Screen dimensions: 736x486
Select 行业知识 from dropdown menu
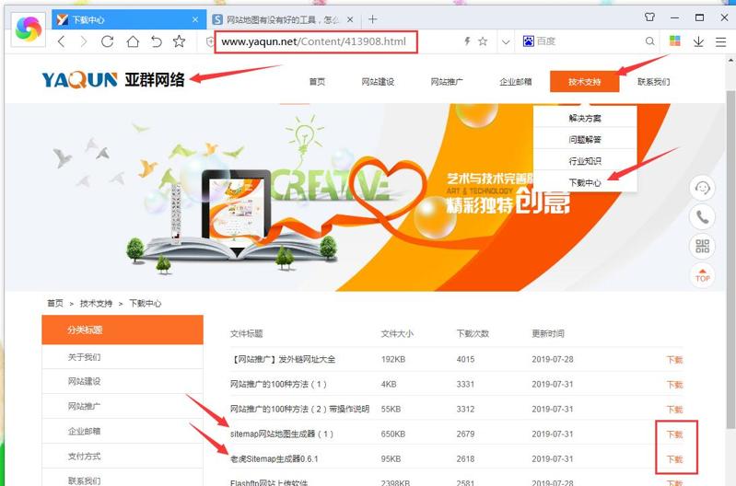tap(585, 161)
